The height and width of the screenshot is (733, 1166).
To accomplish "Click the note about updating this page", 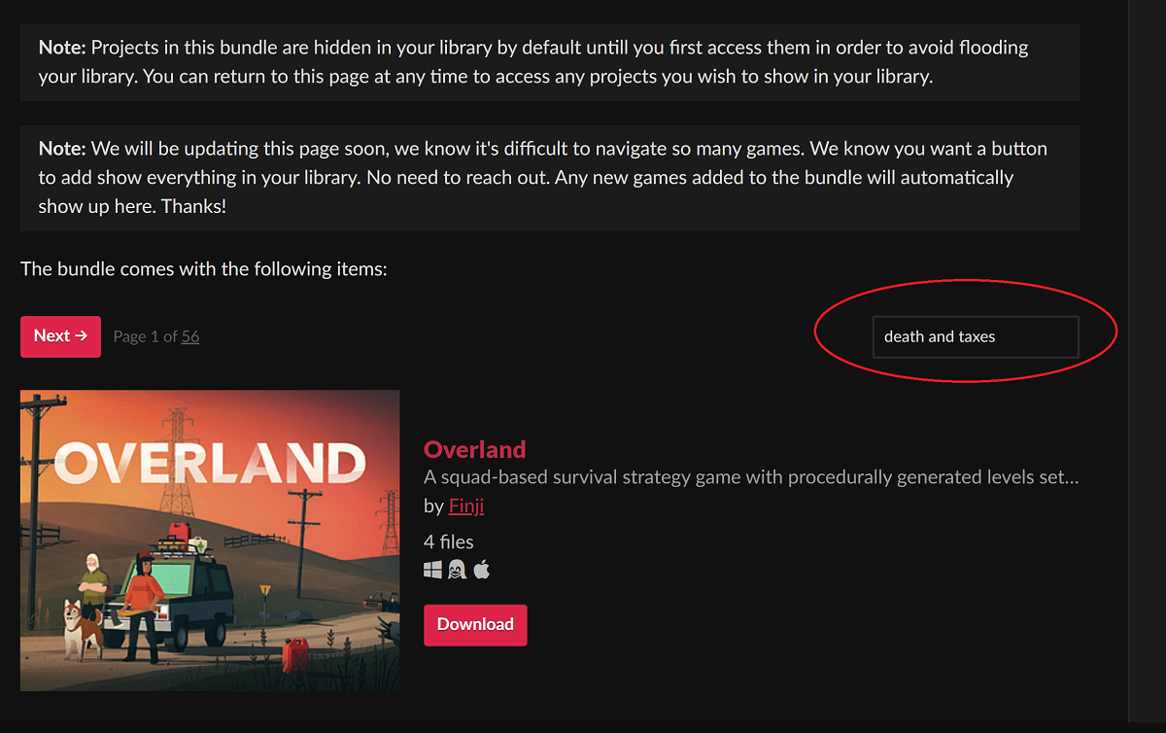I will tap(550, 178).
